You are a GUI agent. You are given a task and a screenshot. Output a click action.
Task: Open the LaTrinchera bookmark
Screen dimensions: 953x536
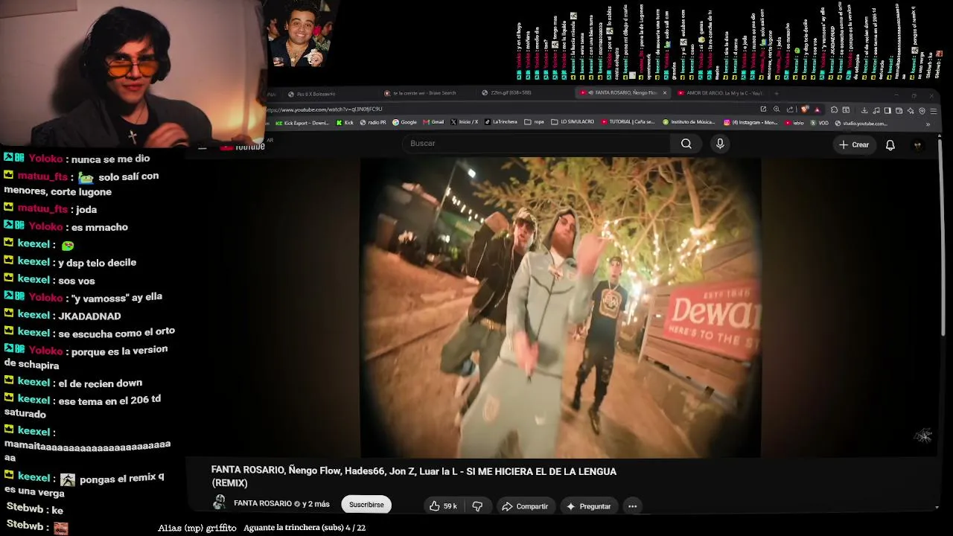point(502,122)
